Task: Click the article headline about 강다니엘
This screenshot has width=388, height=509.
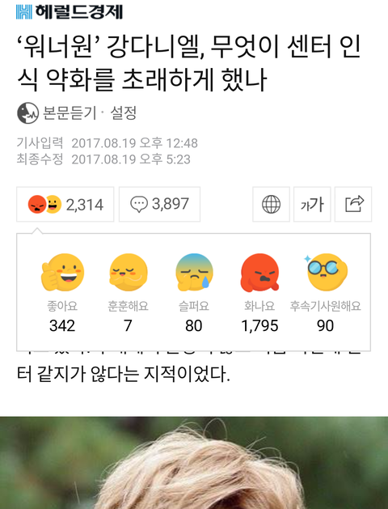Action: (188, 63)
